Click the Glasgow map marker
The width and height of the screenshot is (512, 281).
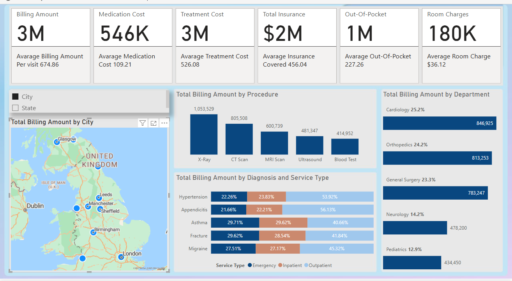(56, 142)
